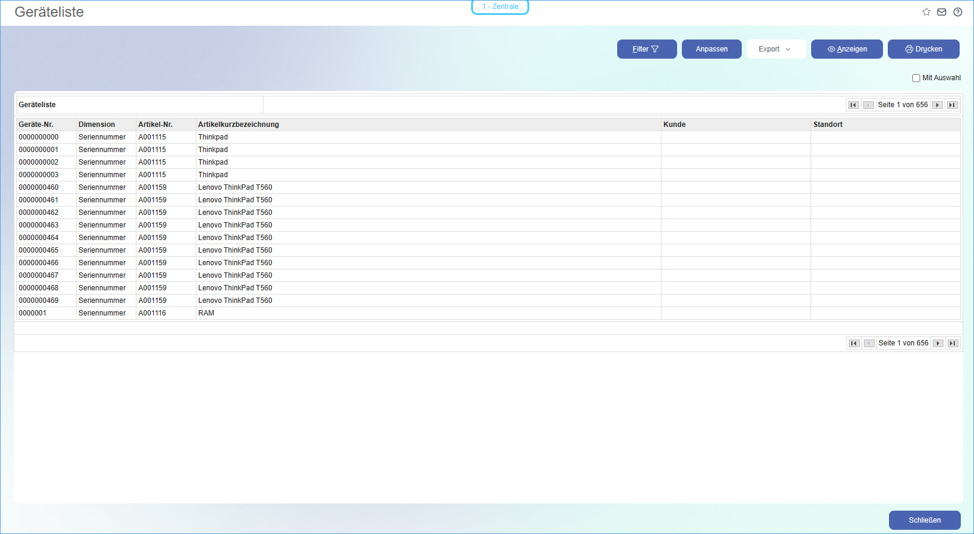Close the window with Schließen
974x534 pixels.
pos(924,520)
